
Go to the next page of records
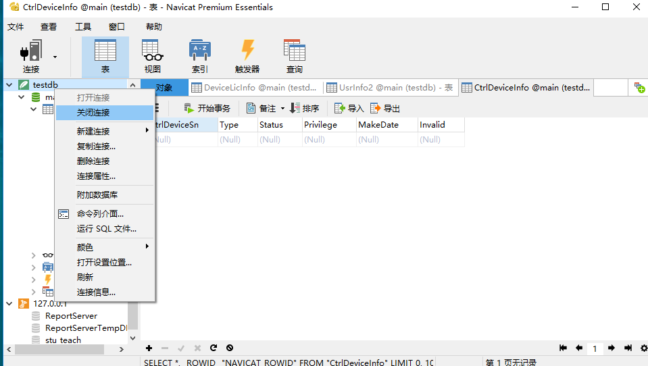coord(612,348)
